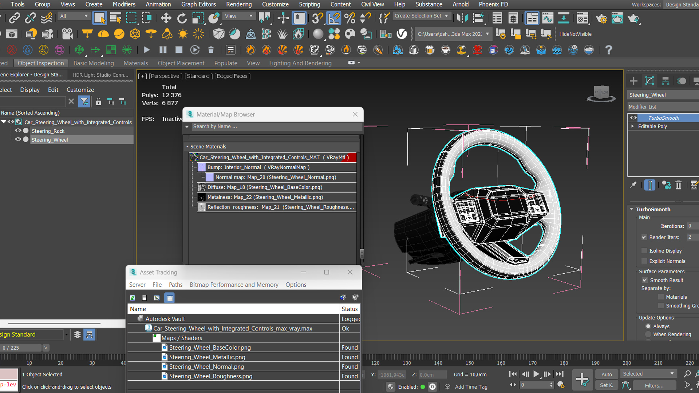Click Remove modifier trash icon
Viewport: 699px width, 393px height.
[678, 185]
